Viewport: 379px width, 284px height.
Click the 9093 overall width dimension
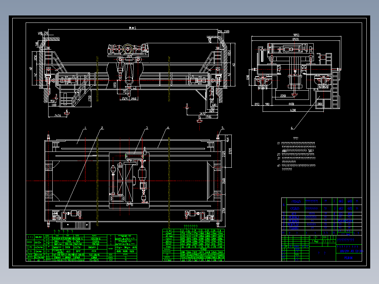click(x=296, y=35)
